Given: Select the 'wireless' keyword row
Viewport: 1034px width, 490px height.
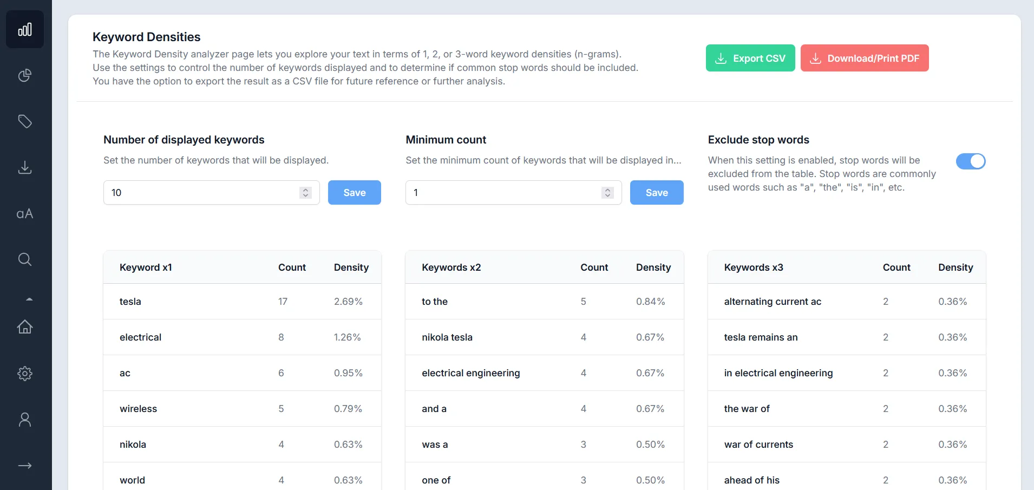Looking at the screenshot, I should point(243,409).
